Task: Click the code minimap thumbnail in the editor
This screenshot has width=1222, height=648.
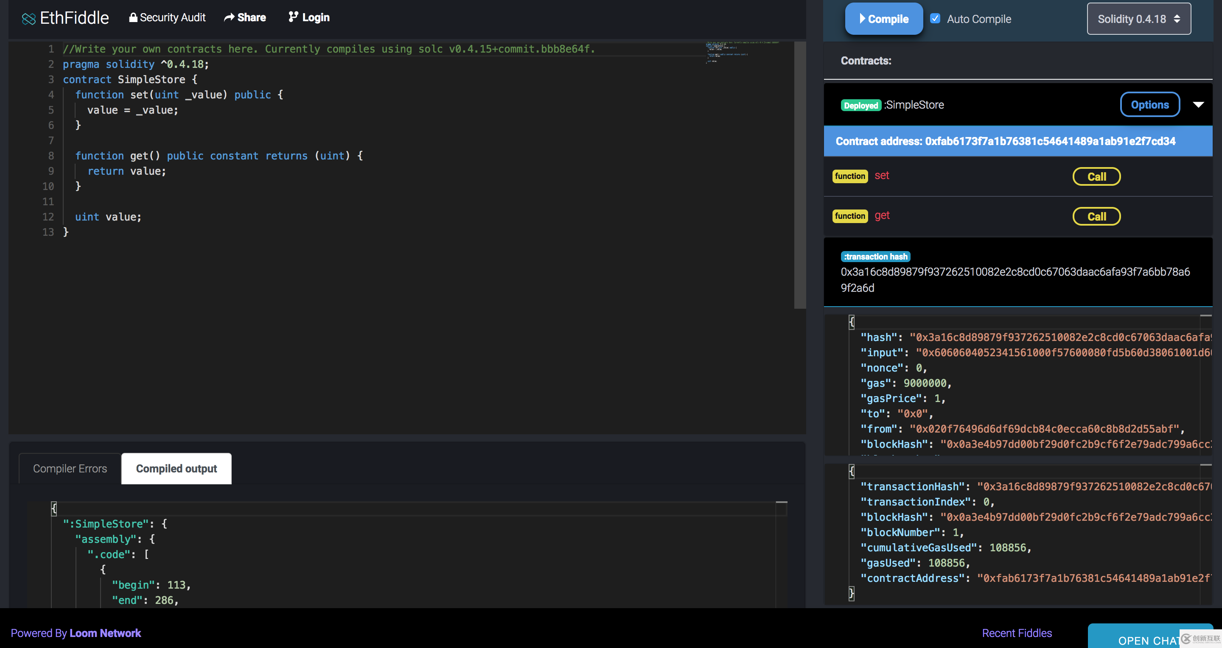Action: (x=743, y=52)
